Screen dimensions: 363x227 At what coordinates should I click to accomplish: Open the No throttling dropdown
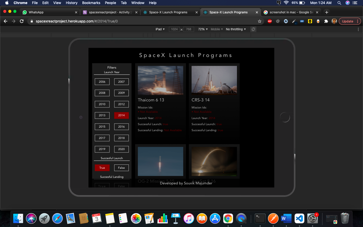236,29
